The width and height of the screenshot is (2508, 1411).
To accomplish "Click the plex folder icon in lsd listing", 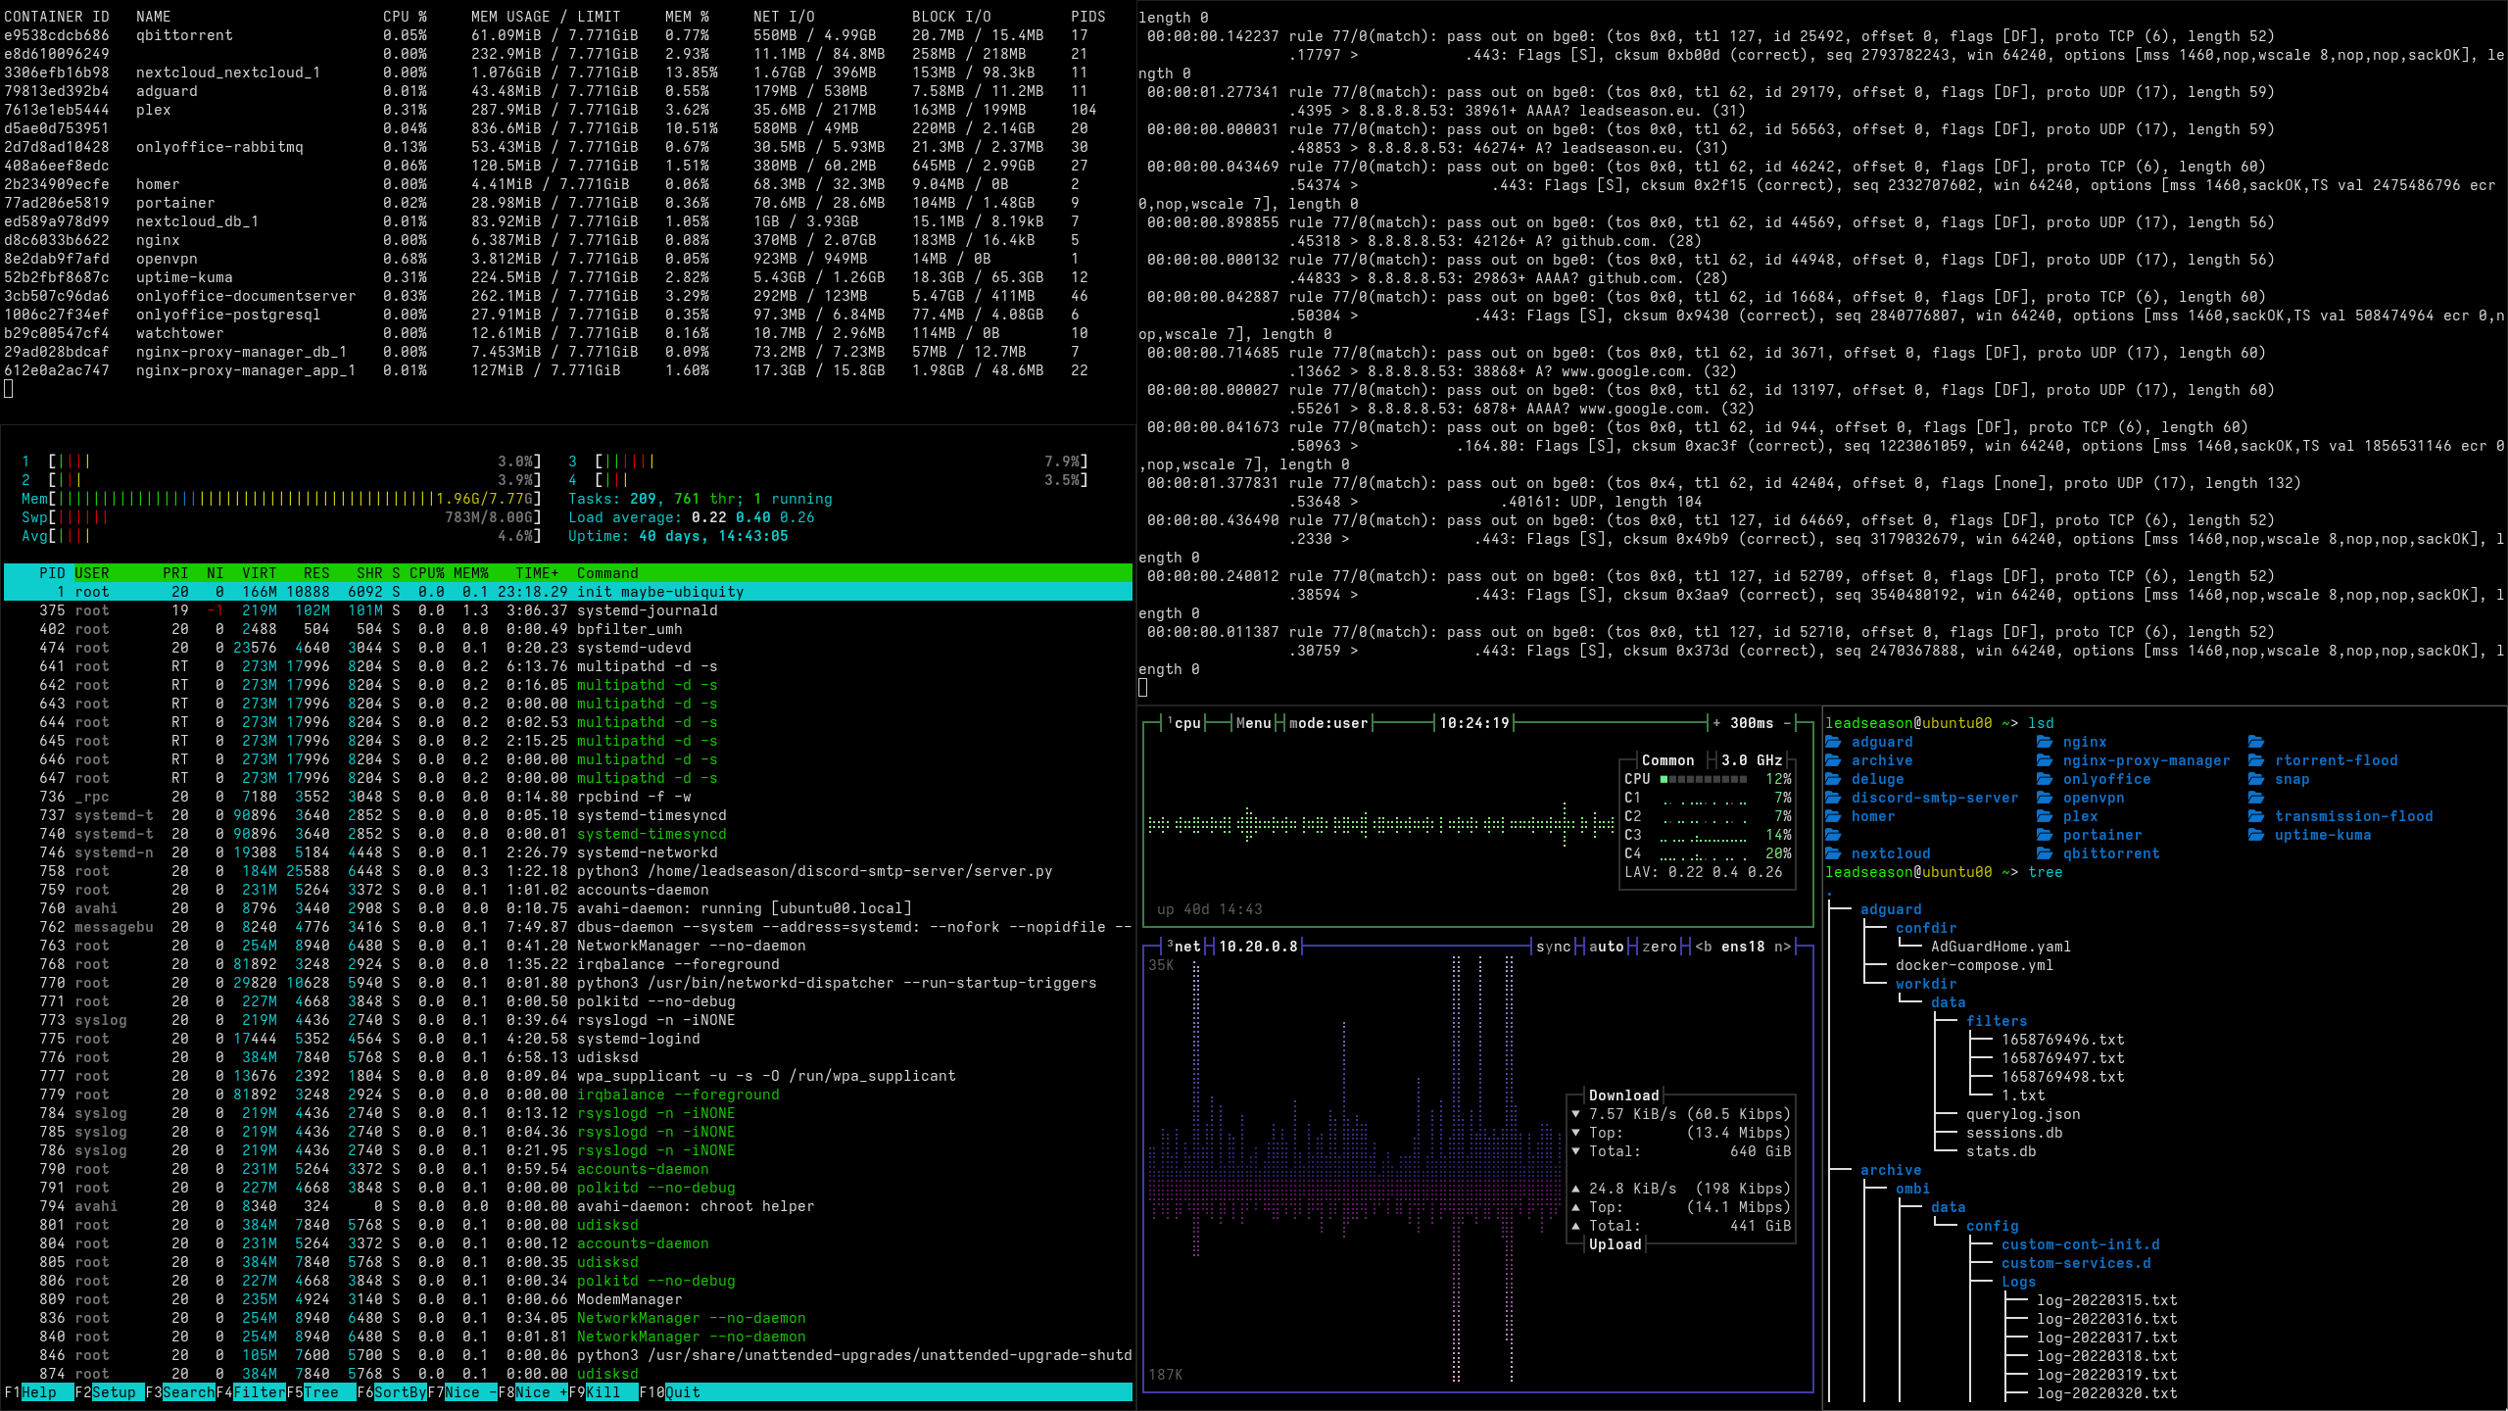I will (x=2045, y=816).
